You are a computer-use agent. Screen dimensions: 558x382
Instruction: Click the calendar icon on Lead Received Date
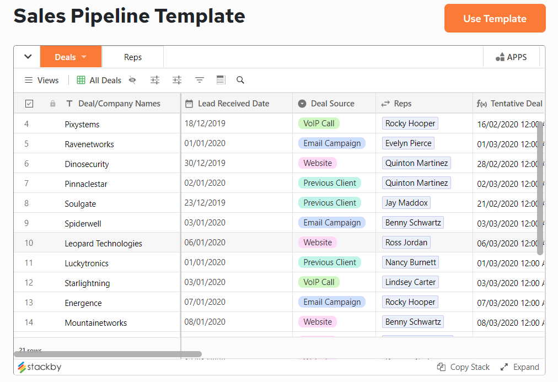(x=189, y=103)
